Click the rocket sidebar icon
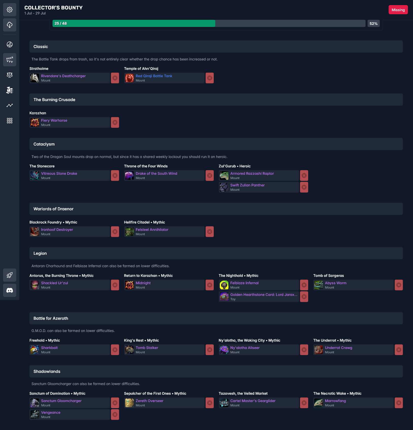 pos(10,275)
